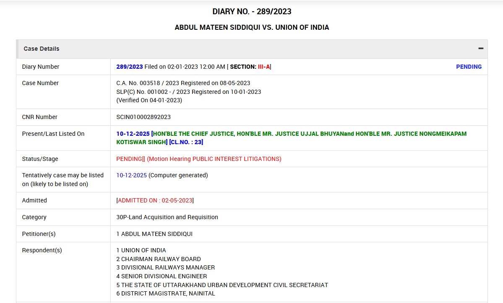Screen dimensions: 503x303
Task: Select the C.A. No. 003518 / 2023 line
Action: tap(183, 83)
